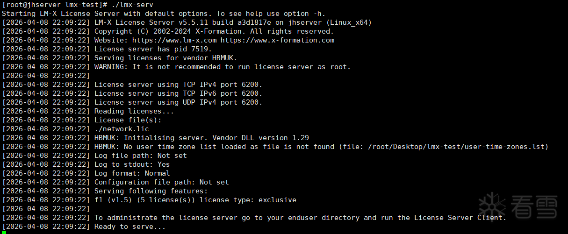Open the https://www.x-formation.com URL
This screenshot has width=568, height=234.
[278, 40]
